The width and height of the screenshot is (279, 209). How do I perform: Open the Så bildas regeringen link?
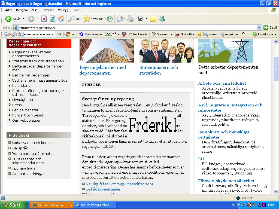pyautogui.click(x=103, y=189)
